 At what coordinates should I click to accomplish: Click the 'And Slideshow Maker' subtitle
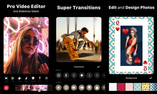click(26, 11)
